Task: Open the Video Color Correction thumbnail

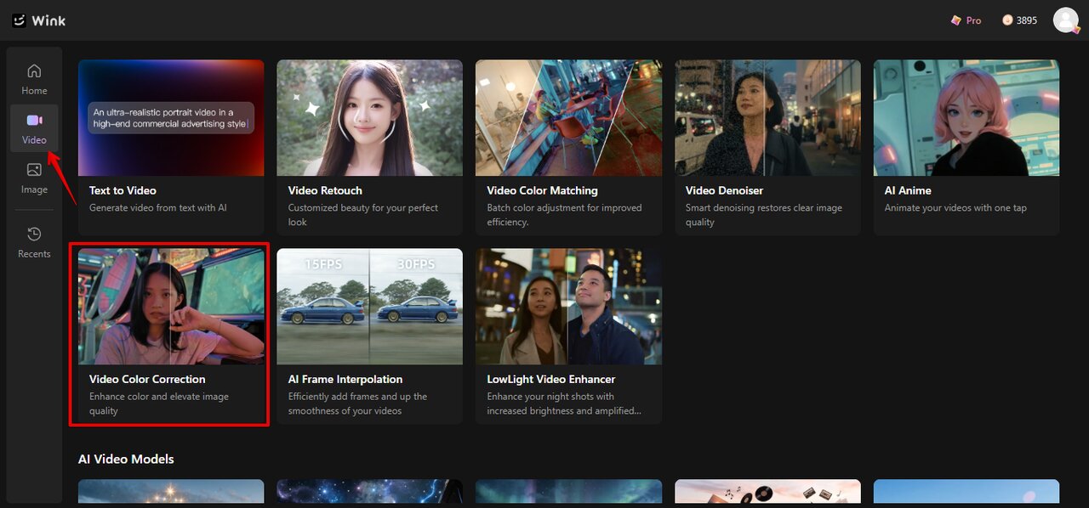Action: pyautogui.click(x=171, y=307)
